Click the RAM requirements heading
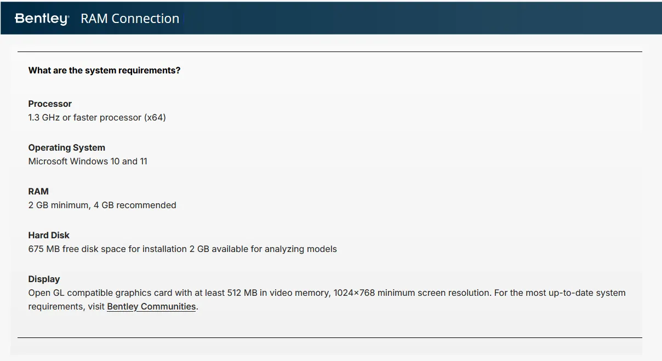Screen dimensions: 662x361 tap(38, 192)
